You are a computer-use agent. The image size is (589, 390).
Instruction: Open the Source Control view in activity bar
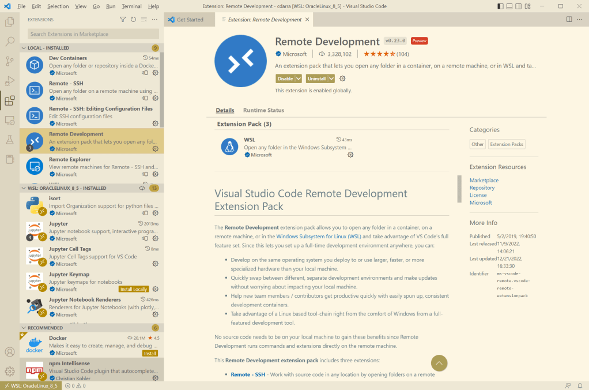point(9,61)
